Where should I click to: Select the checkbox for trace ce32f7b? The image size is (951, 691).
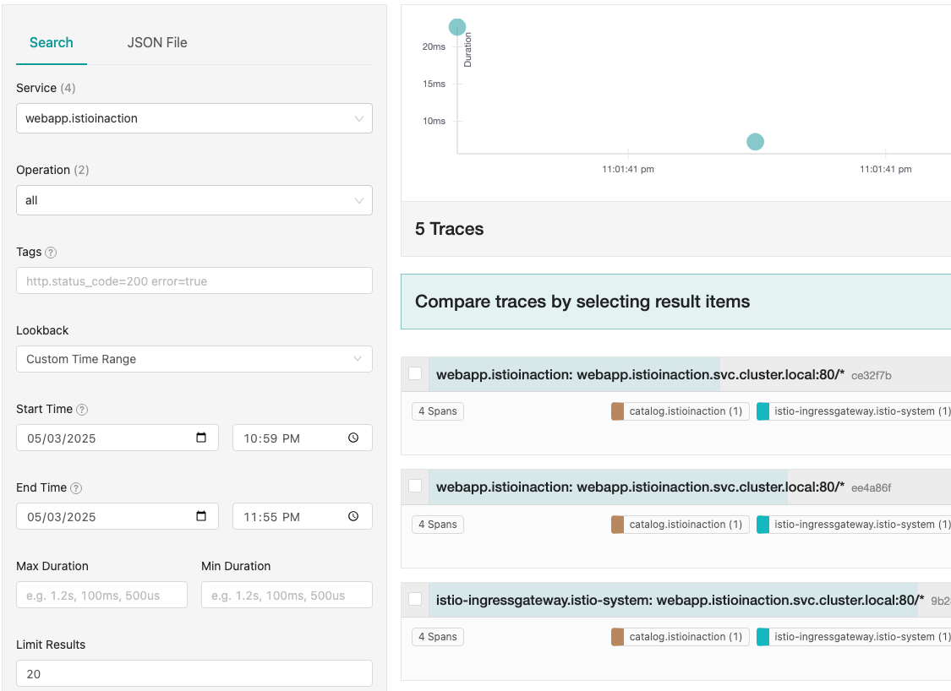415,373
